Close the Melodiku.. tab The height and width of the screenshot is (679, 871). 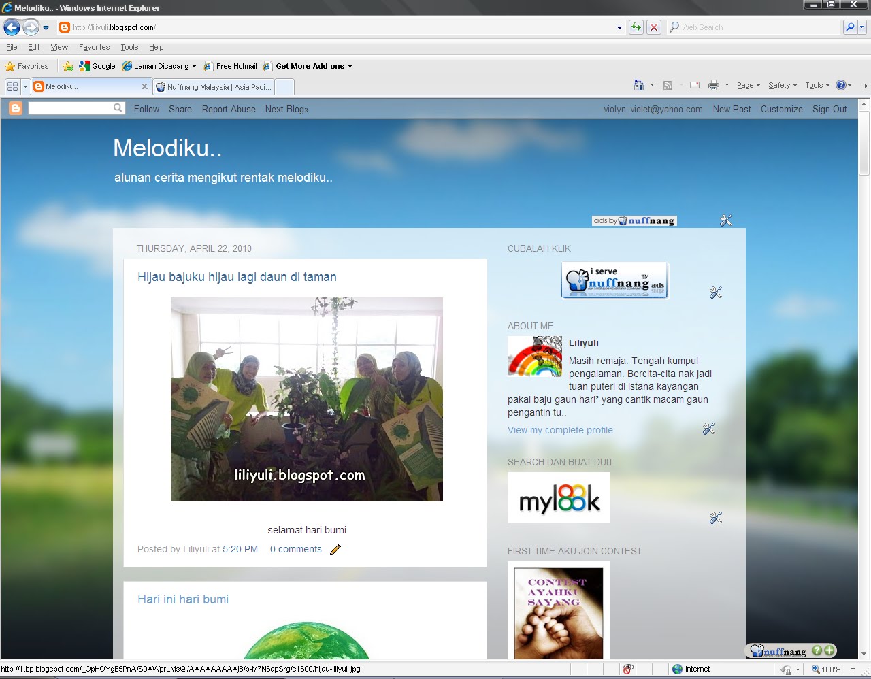click(x=144, y=86)
